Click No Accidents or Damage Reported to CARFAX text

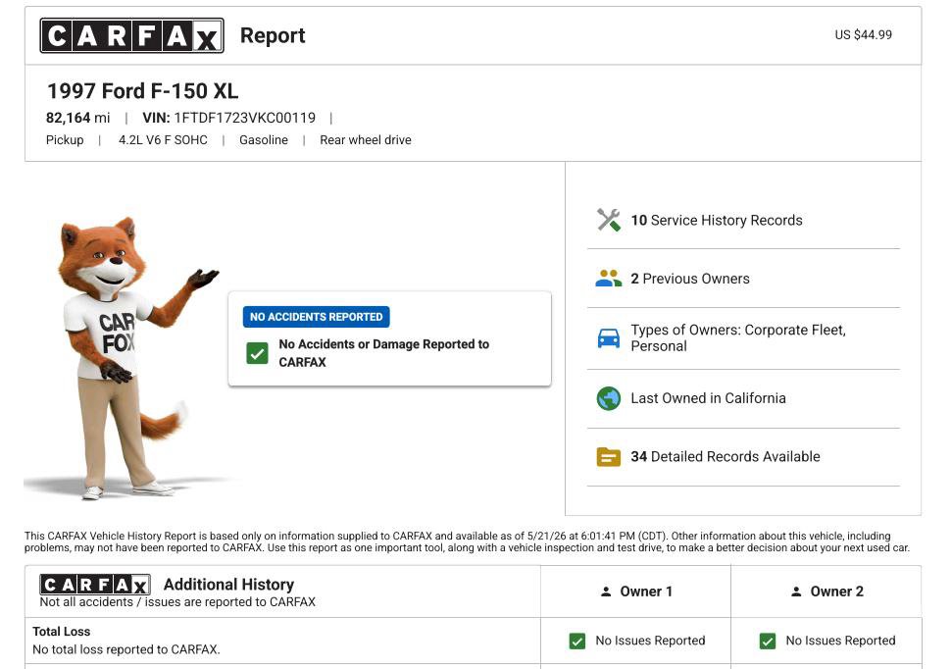coord(384,353)
